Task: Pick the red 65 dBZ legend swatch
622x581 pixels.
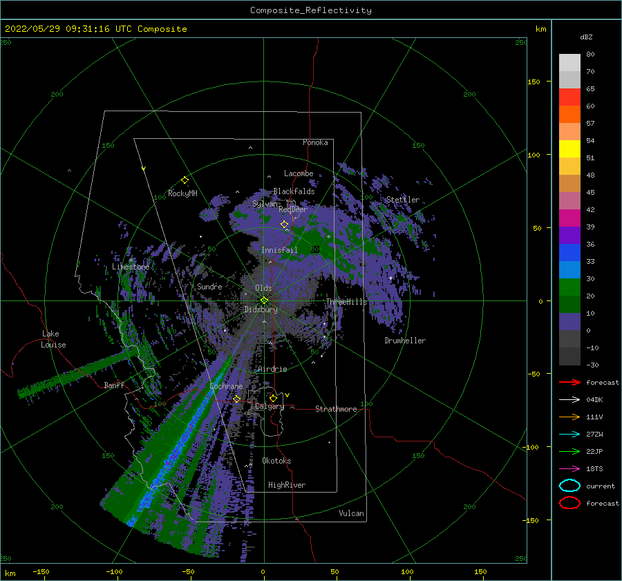Action: tap(569, 97)
